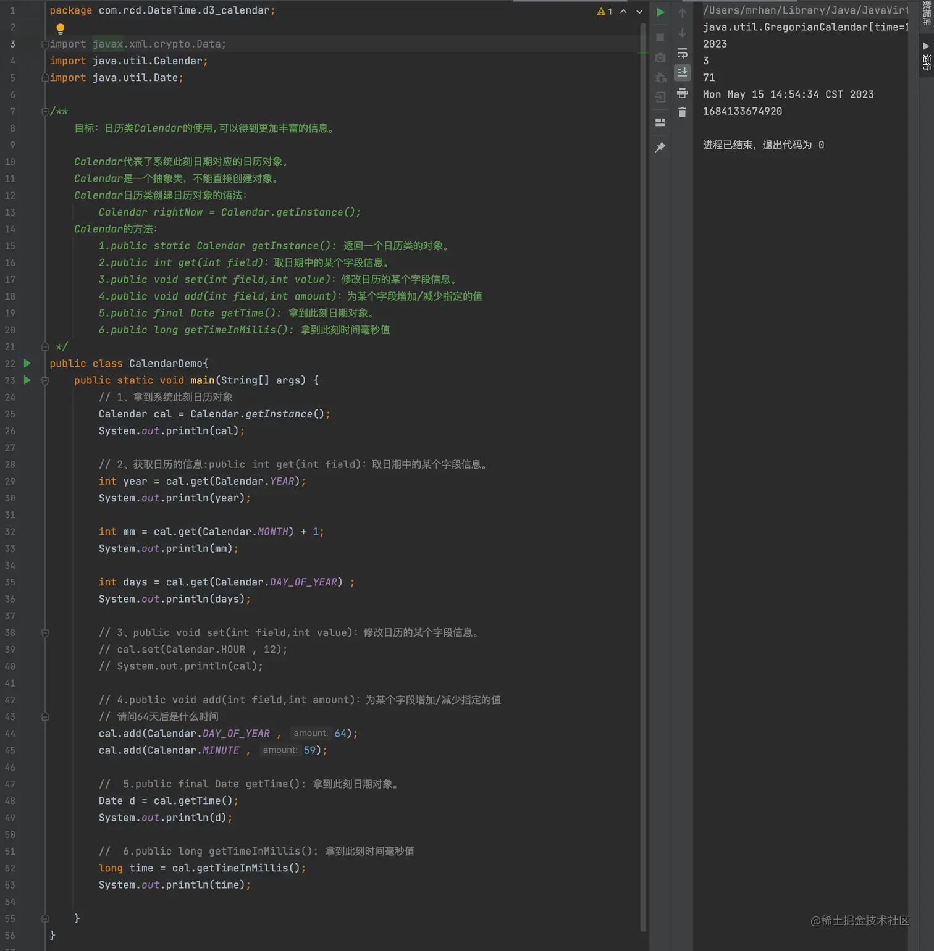The height and width of the screenshot is (951, 934).
Task: Click the stop process square icon
Action: pyautogui.click(x=660, y=37)
